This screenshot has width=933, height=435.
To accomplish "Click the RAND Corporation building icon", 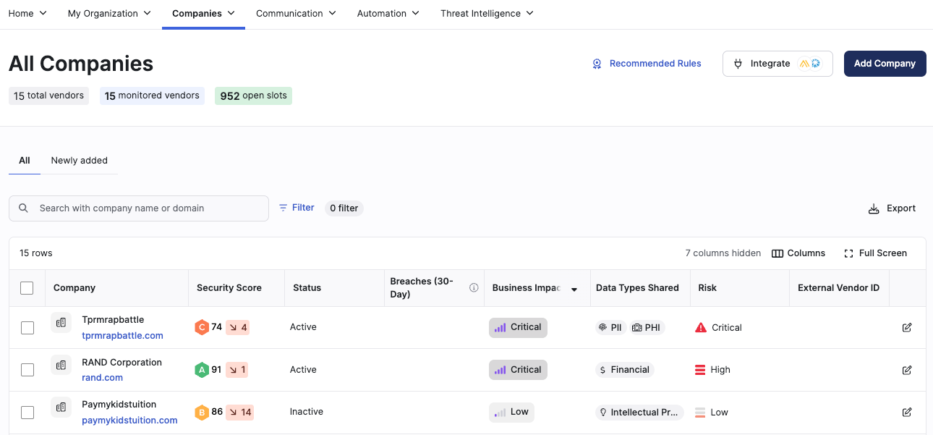I will tap(61, 365).
